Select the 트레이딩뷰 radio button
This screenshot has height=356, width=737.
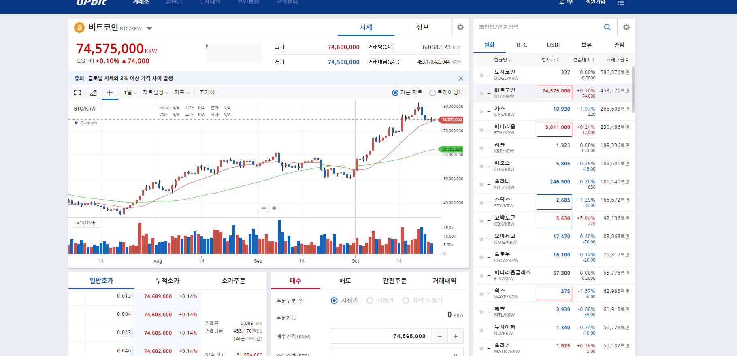point(432,93)
